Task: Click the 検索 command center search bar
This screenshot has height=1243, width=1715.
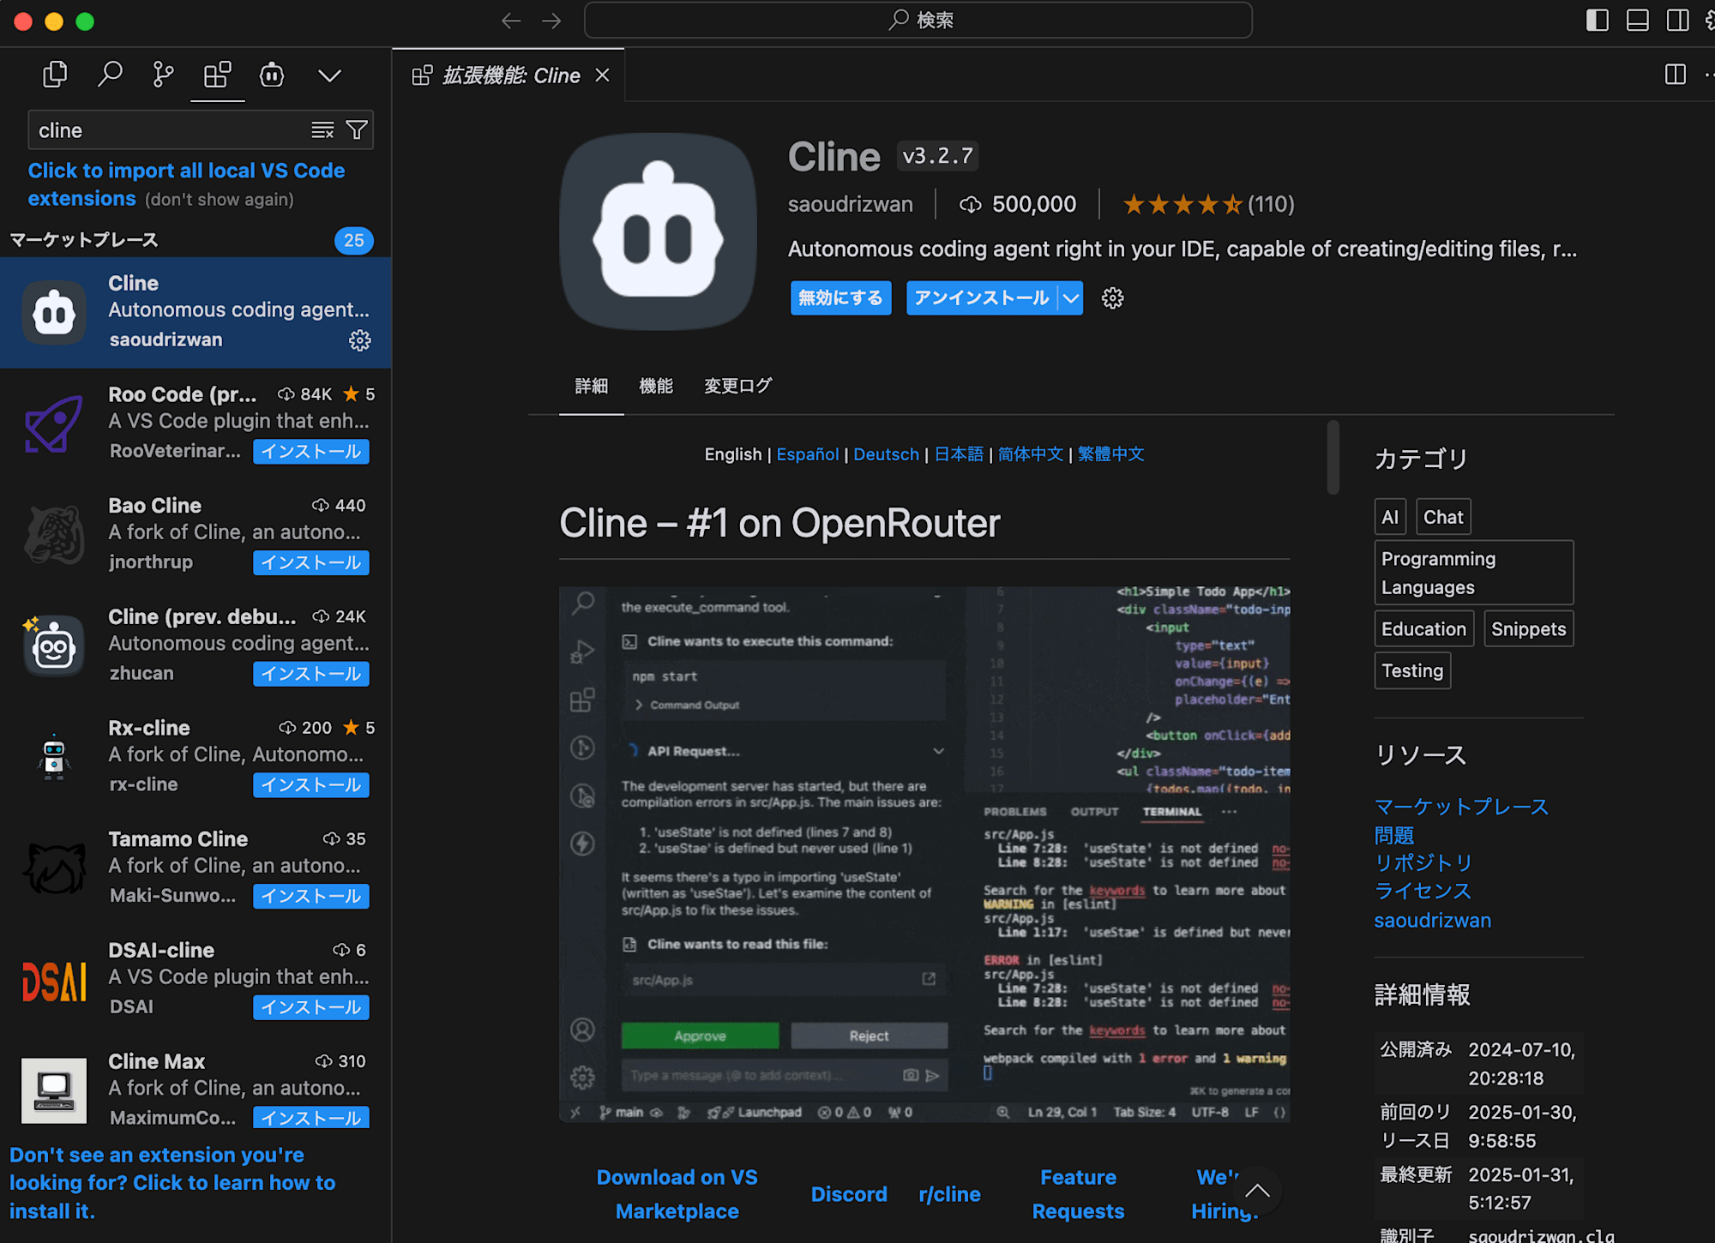Action: [x=918, y=21]
